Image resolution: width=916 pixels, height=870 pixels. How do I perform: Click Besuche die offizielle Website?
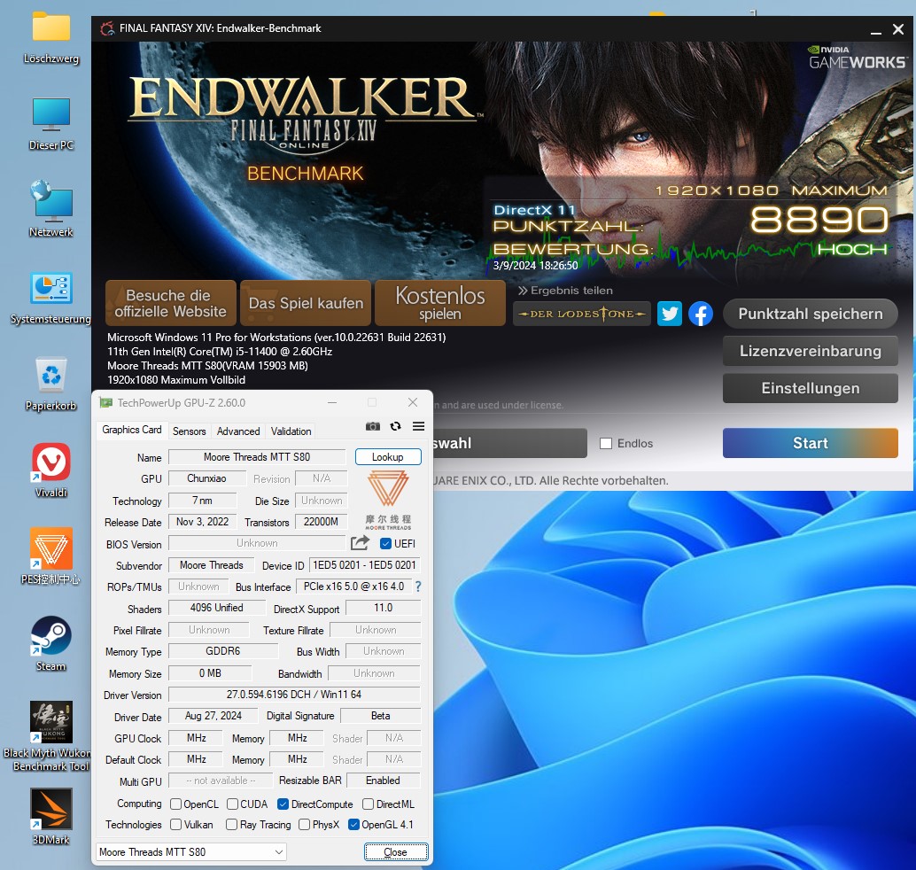pyautogui.click(x=171, y=303)
